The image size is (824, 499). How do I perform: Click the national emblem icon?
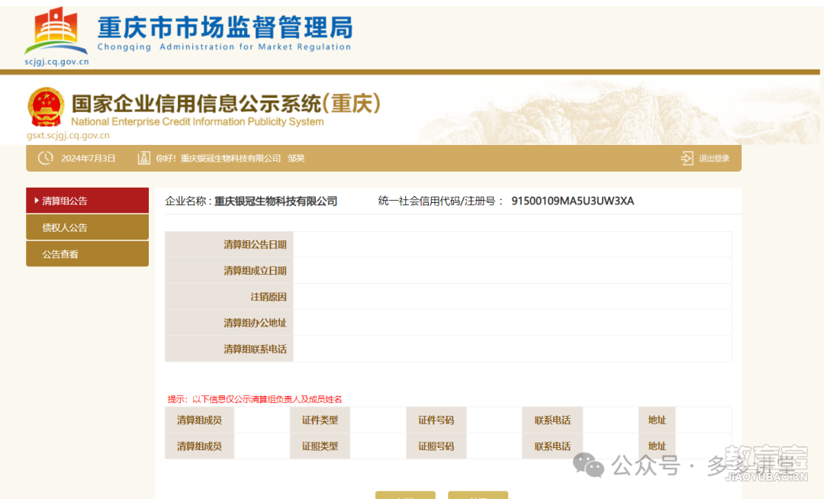pos(47,107)
